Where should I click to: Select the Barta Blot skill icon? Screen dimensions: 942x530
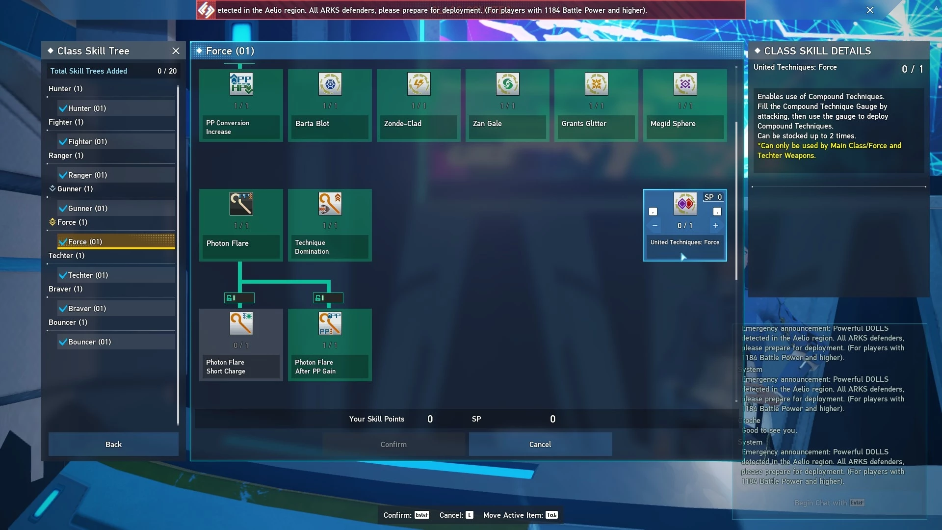pyautogui.click(x=330, y=84)
